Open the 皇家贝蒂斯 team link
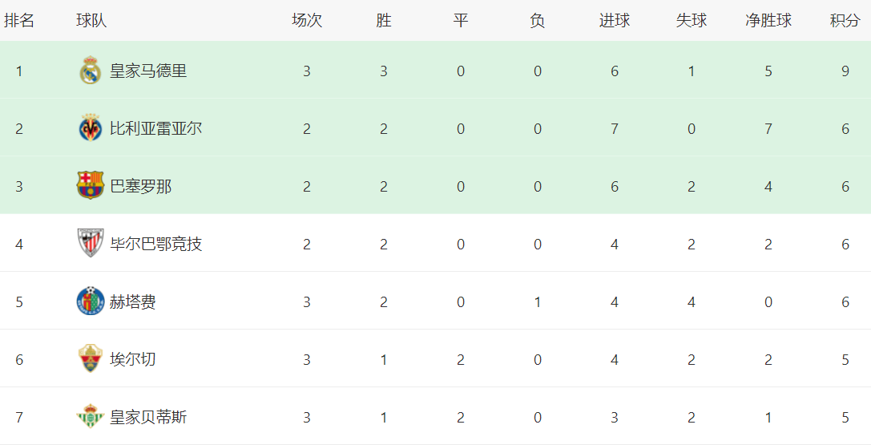This screenshot has height=445, width=871. pos(148,417)
